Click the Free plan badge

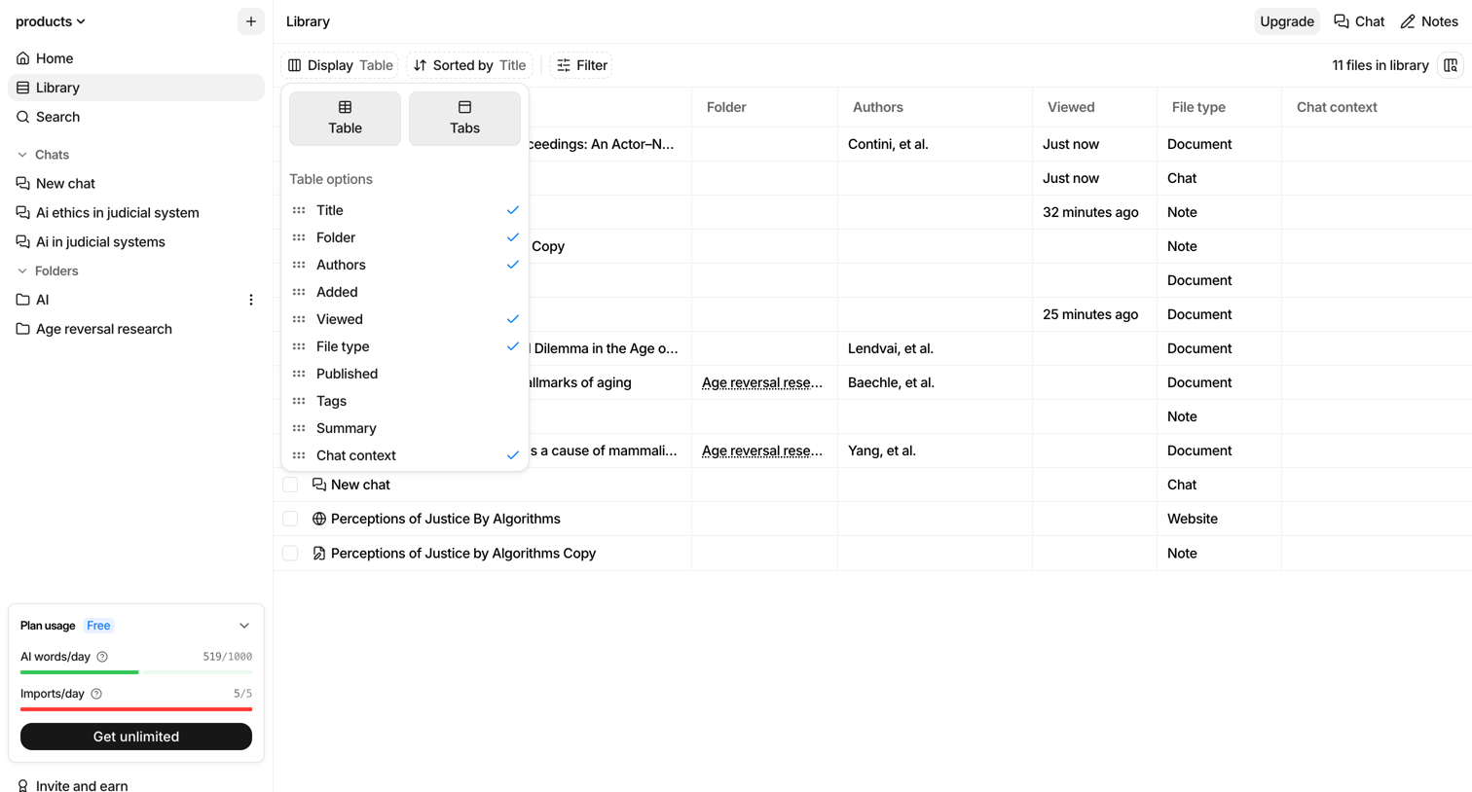pos(98,626)
